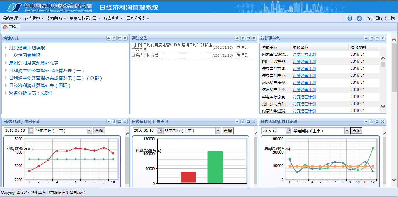Open 月度经营计划 link for 内蒙古洁源煤
The width and height of the screenshot is (398, 197).
click(304, 54)
